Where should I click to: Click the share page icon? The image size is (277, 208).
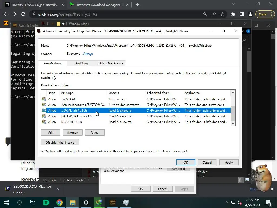(x=214, y=14)
